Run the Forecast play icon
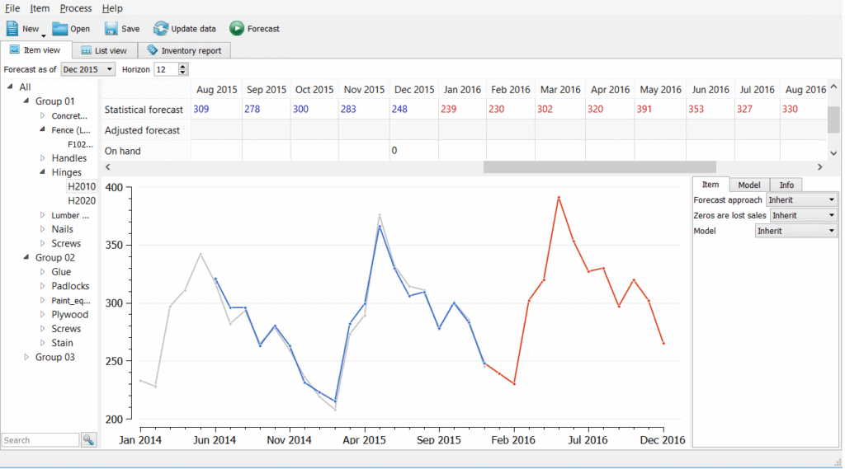 237,29
